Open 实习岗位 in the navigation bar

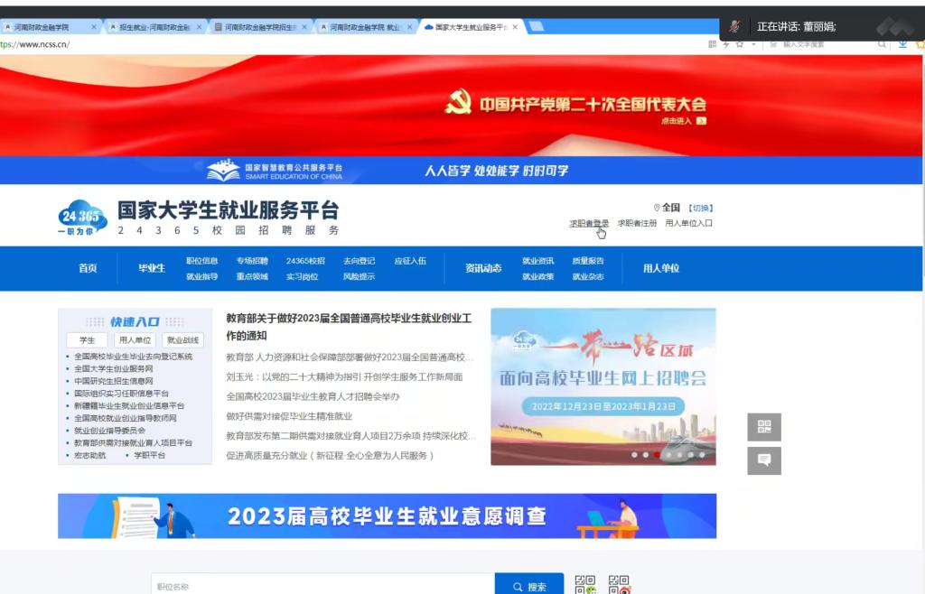pos(302,276)
